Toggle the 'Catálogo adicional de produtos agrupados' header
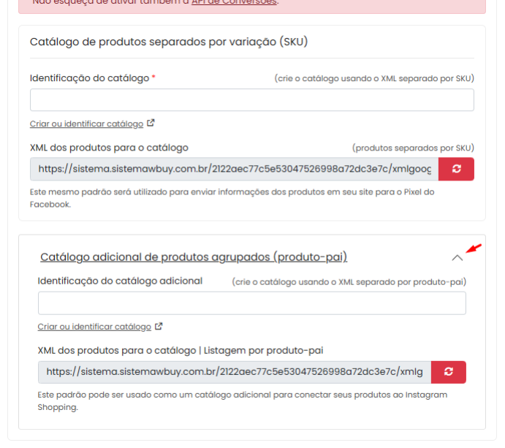 click(x=193, y=257)
